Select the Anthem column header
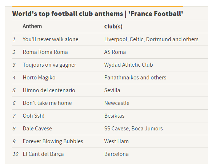This screenshot has width=208, height=165. coord(32,26)
